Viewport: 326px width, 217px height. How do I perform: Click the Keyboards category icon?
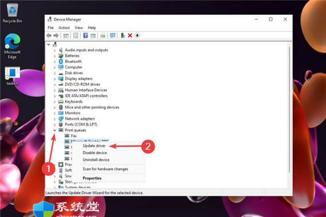tap(61, 102)
